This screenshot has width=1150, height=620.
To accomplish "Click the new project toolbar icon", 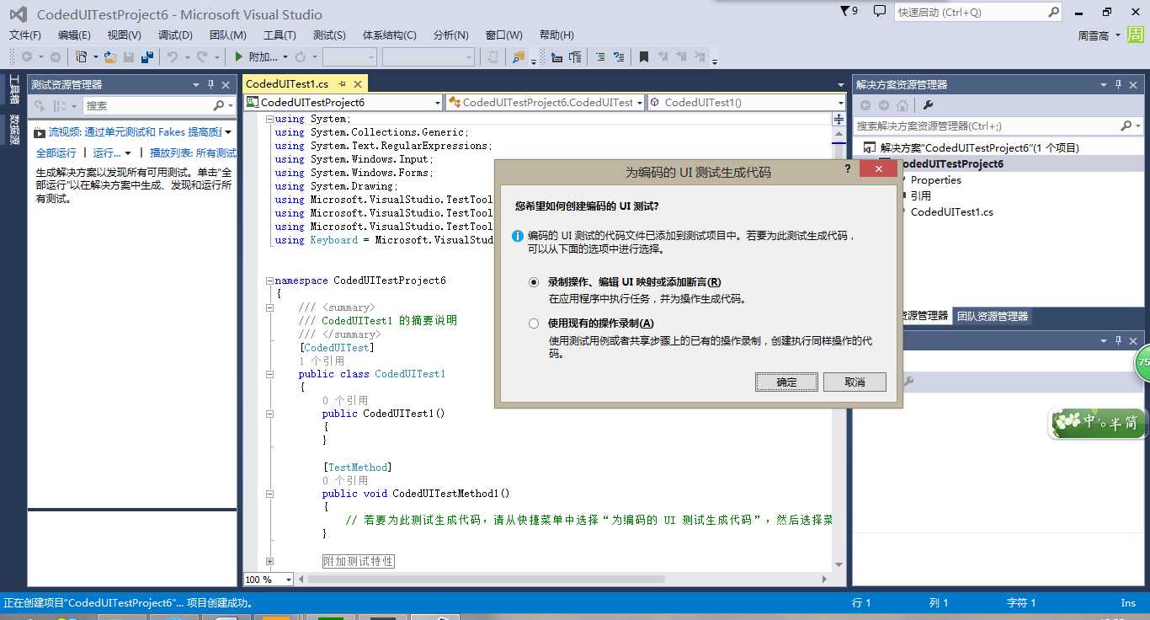I will click(x=82, y=57).
